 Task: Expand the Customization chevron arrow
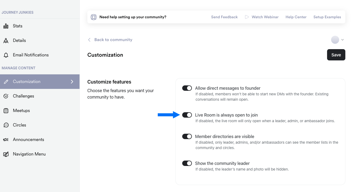72,82
